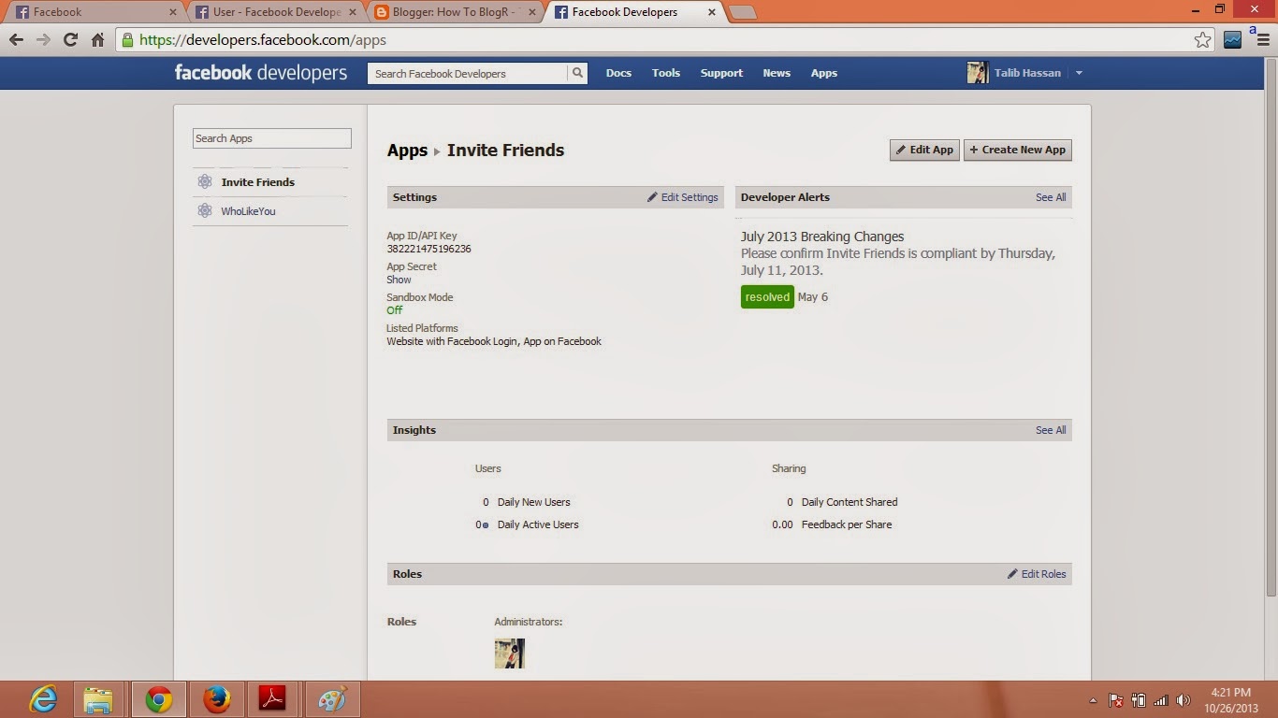Click the volume speaker icon in tray
Screen dimensions: 1278x718
[1184, 700]
